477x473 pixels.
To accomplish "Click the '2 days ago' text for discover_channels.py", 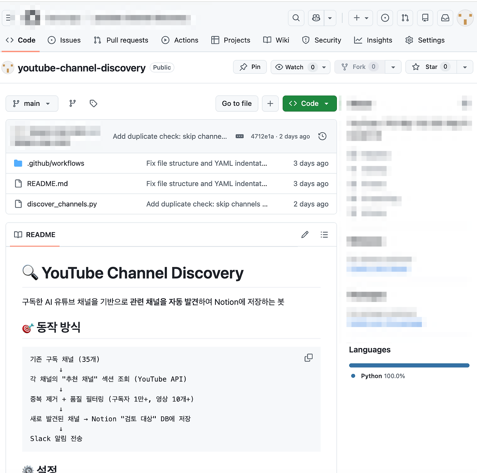I will 311,204.
